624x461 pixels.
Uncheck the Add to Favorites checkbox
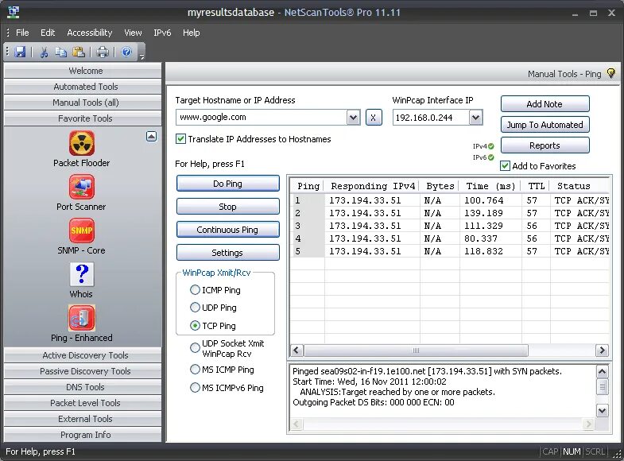coord(505,166)
